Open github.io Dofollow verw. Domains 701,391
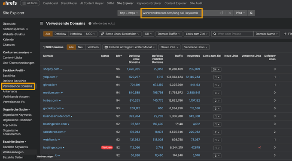 tap(135, 85)
